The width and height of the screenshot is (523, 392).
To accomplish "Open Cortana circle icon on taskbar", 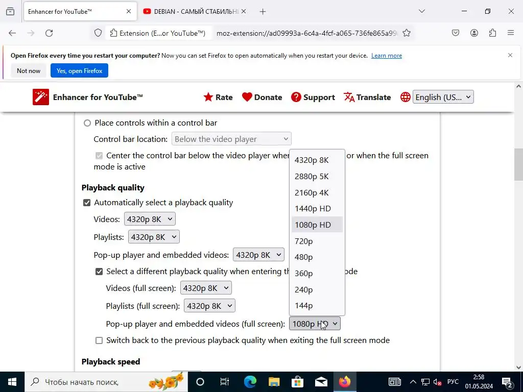I will [x=200, y=382].
